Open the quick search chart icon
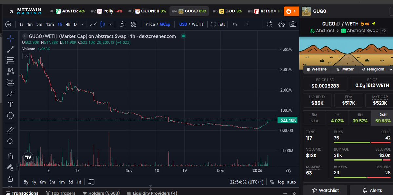 (270, 24)
